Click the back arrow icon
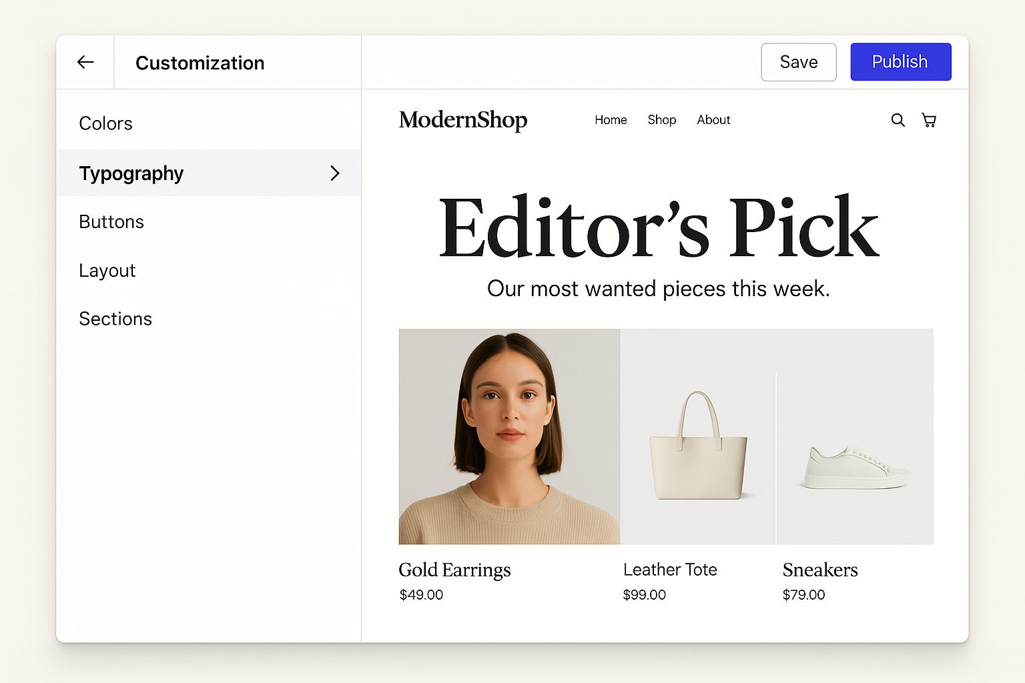Screen dimensions: 1025x683 point(85,62)
